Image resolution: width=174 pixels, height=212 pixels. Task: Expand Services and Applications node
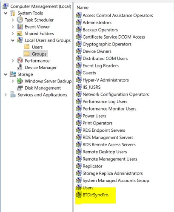tap(6, 95)
